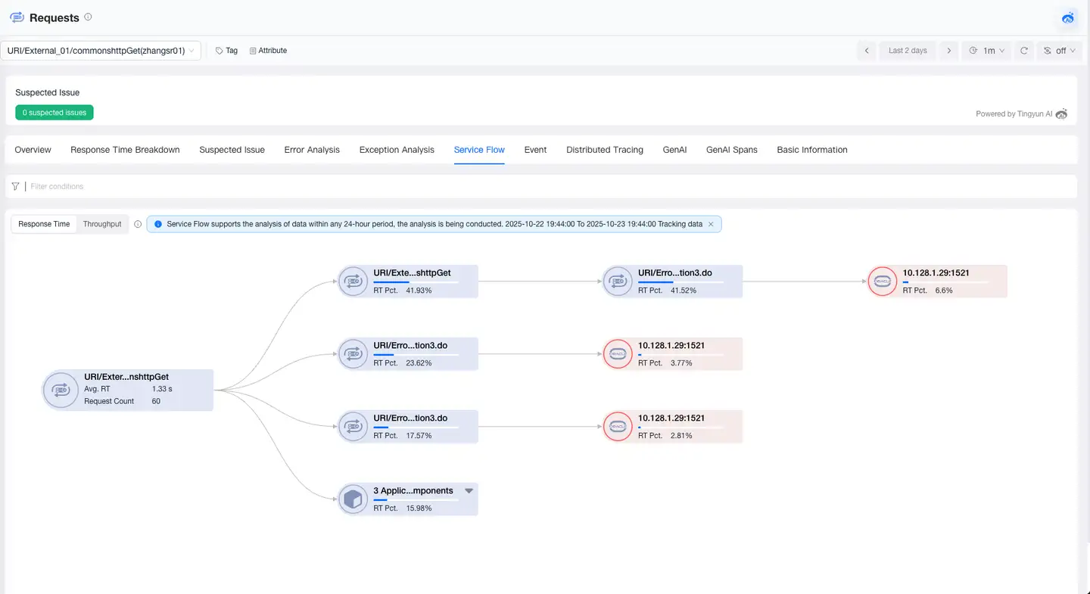1090x594 pixels.
Task: Toggle data refresh from off state
Action: click(x=1059, y=50)
